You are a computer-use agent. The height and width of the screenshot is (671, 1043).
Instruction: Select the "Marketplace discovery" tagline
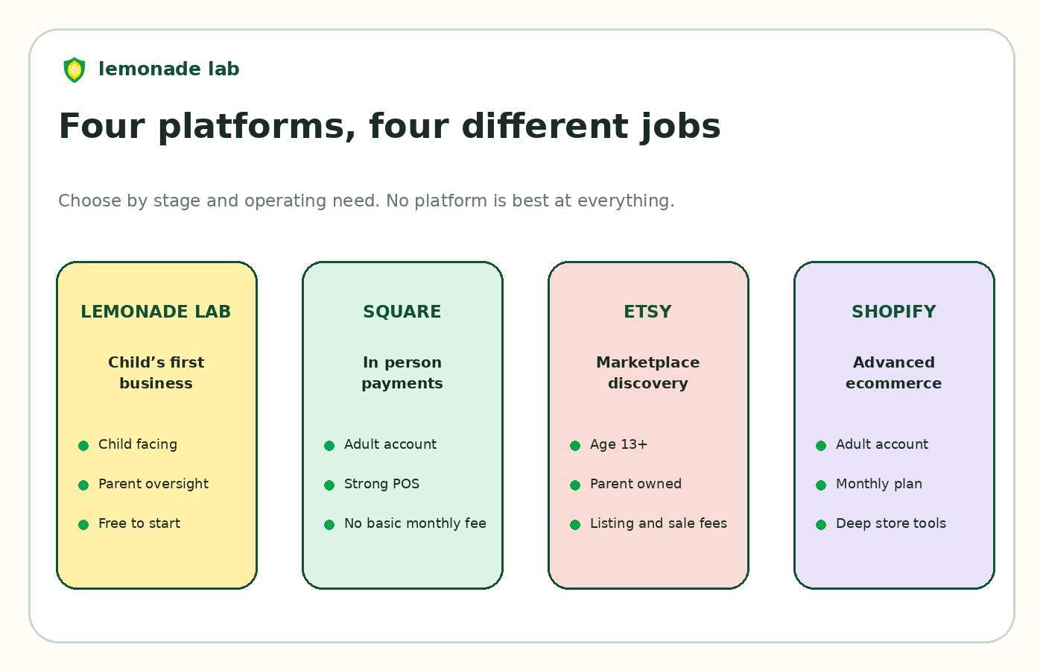coord(648,373)
